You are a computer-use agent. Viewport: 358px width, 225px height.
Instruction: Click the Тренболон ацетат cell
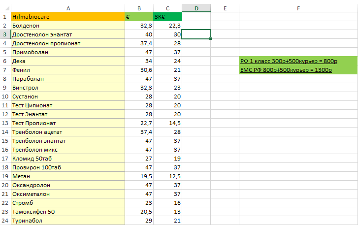coord(68,132)
